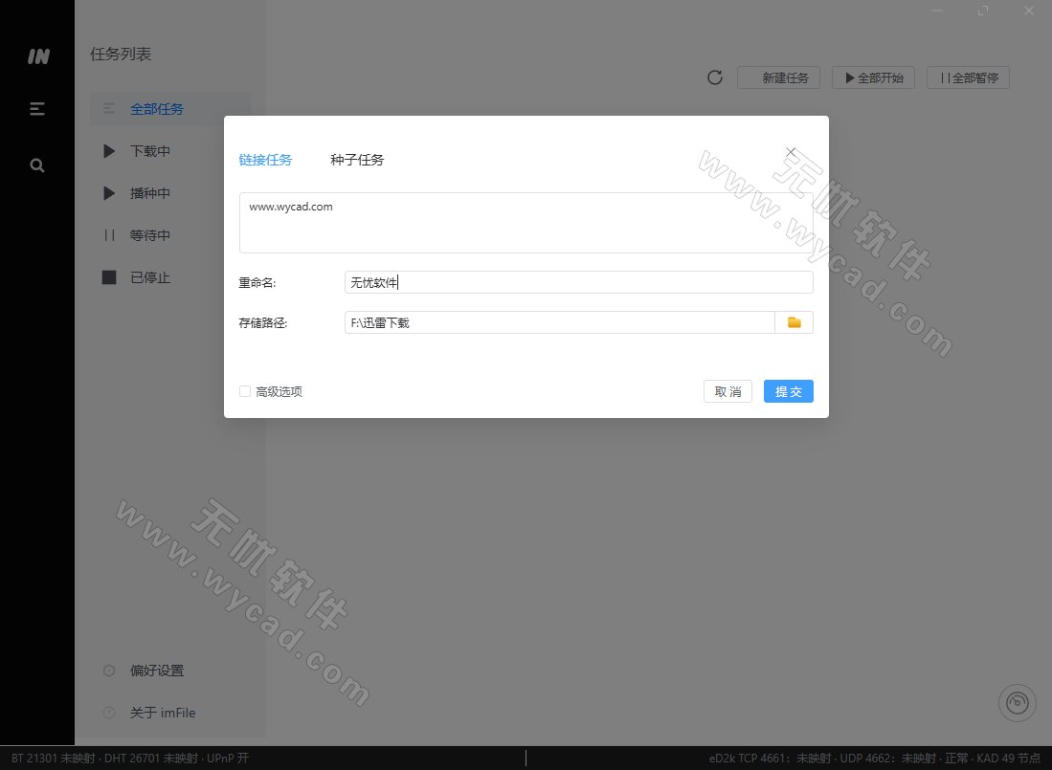
Task: Switch to the 种子任务 tab
Action: click(356, 160)
